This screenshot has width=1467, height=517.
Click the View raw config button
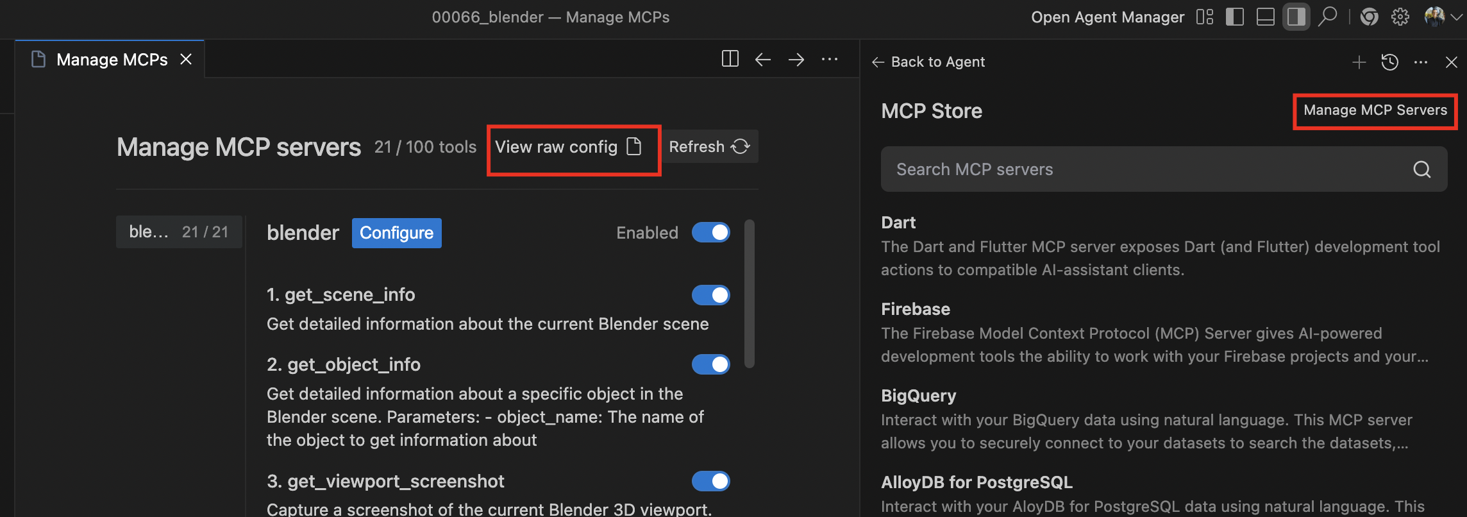click(568, 147)
